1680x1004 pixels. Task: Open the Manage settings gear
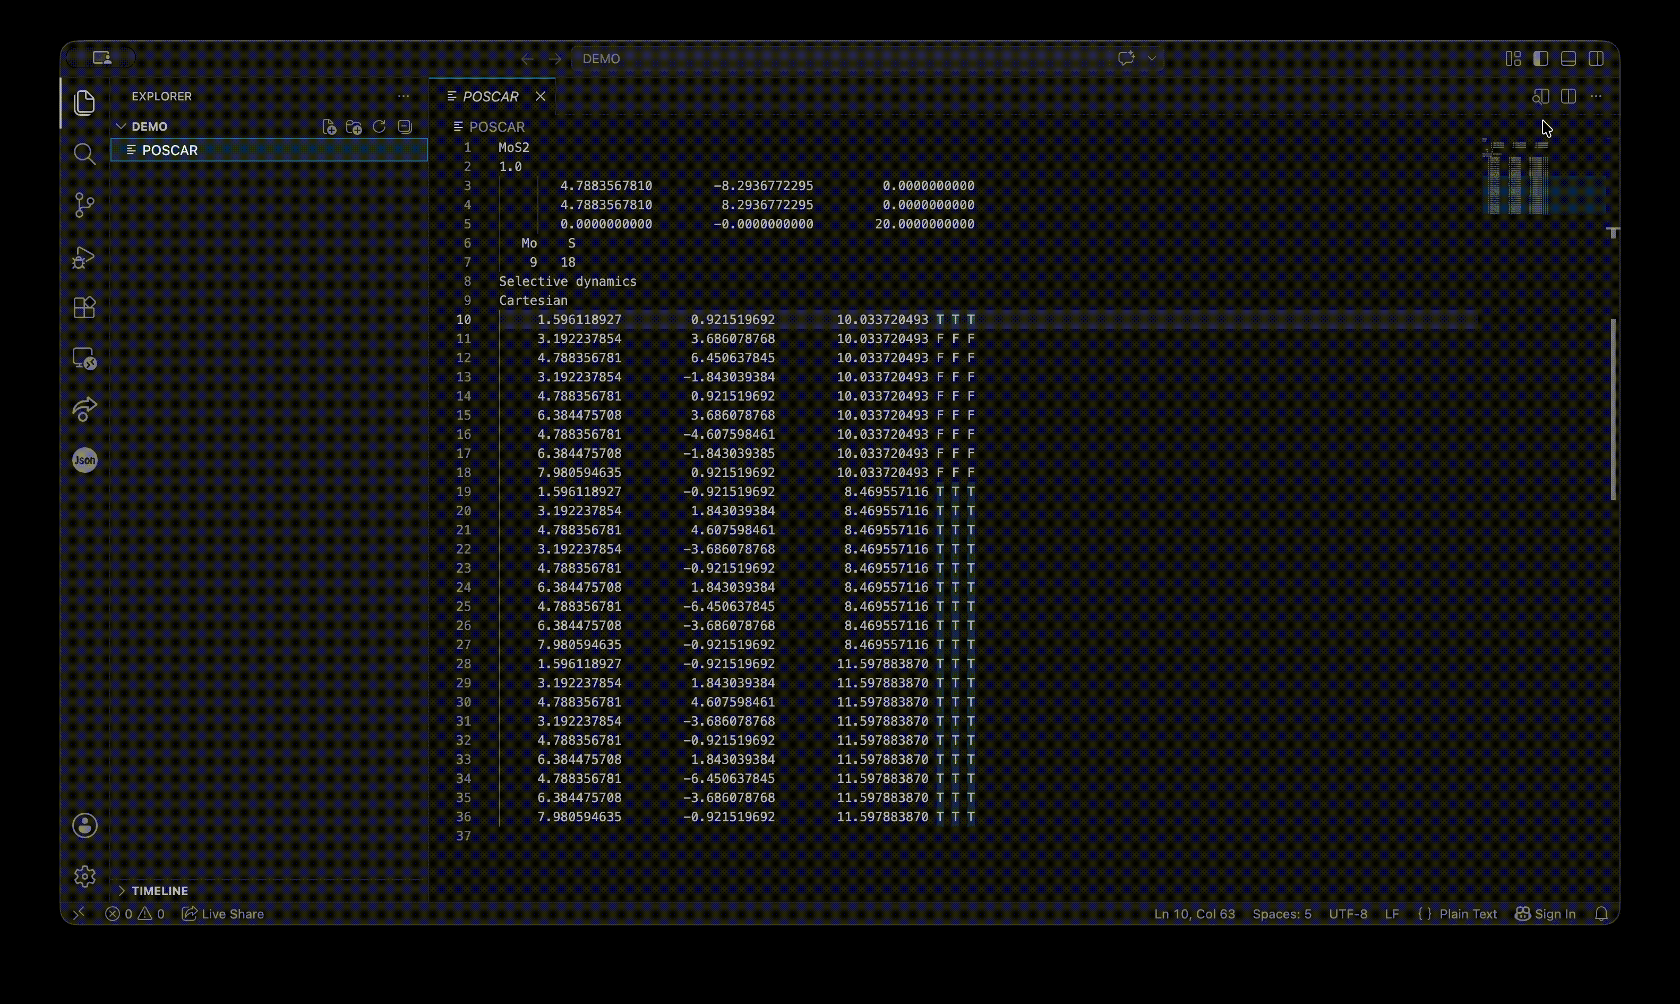click(84, 876)
